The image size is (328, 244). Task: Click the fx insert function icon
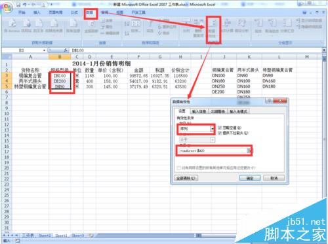click(66, 50)
